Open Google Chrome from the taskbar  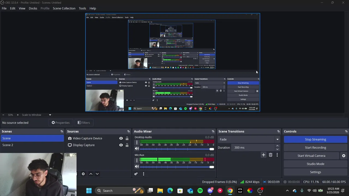pos(230,191)
